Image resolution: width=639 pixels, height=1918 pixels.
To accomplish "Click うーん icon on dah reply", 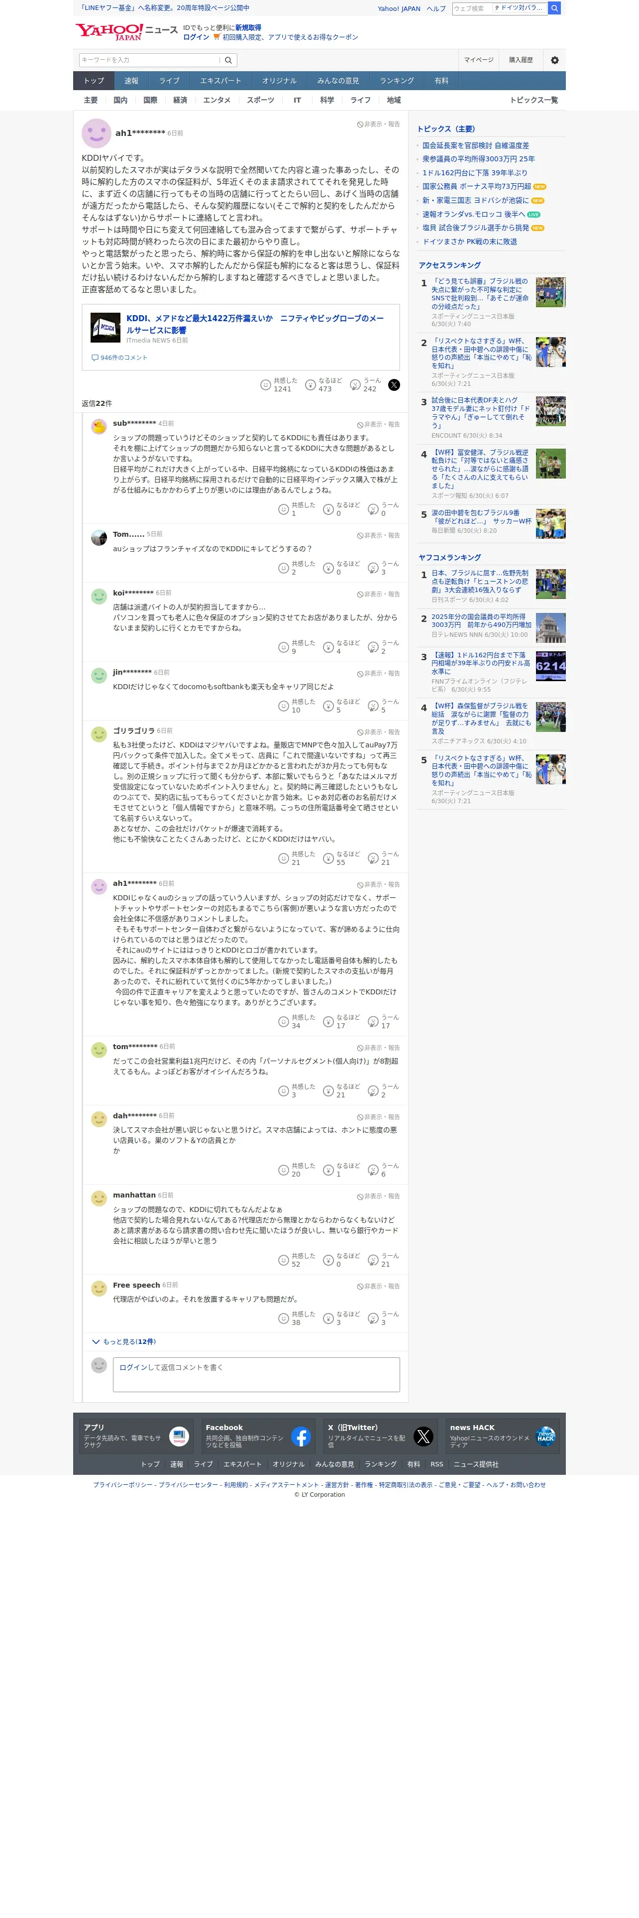I will (x=373, y=1170).
